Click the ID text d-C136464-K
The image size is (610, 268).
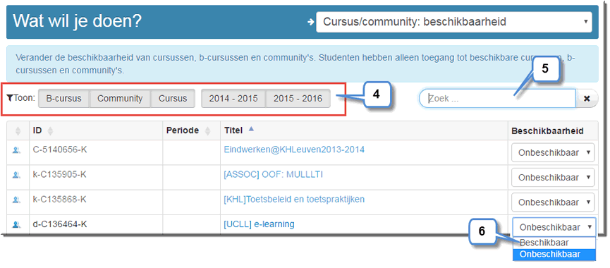[x=60, y=224]
